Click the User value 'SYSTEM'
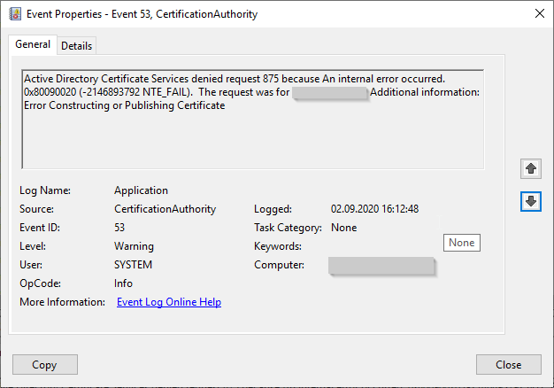 (x=133, y=265)
